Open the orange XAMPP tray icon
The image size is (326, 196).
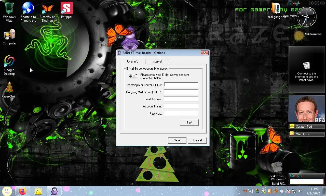270,191
